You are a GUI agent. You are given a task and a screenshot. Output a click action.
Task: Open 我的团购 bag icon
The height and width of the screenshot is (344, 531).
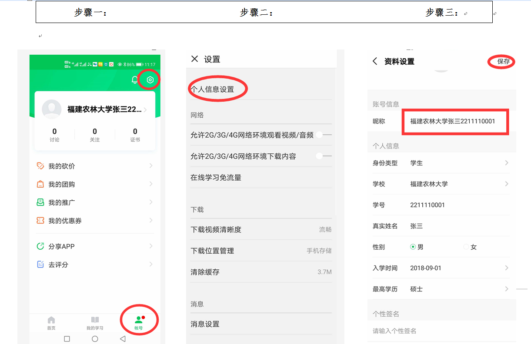[40, 184]
